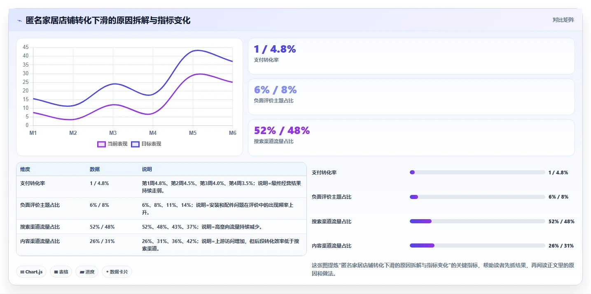This screenshot has height=294, width=591.
Task: Select the 6% / 8% data card
Action: coord(411,97)
